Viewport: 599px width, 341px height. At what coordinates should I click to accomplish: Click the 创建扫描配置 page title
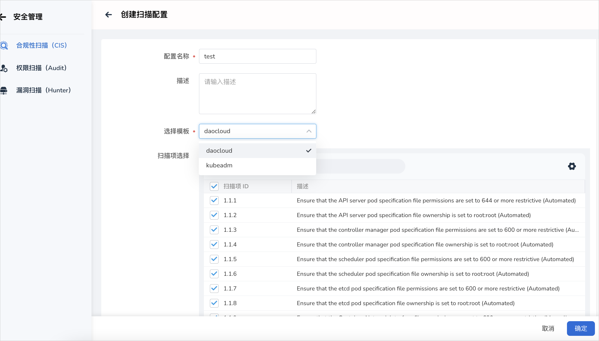tap(144, 15)
